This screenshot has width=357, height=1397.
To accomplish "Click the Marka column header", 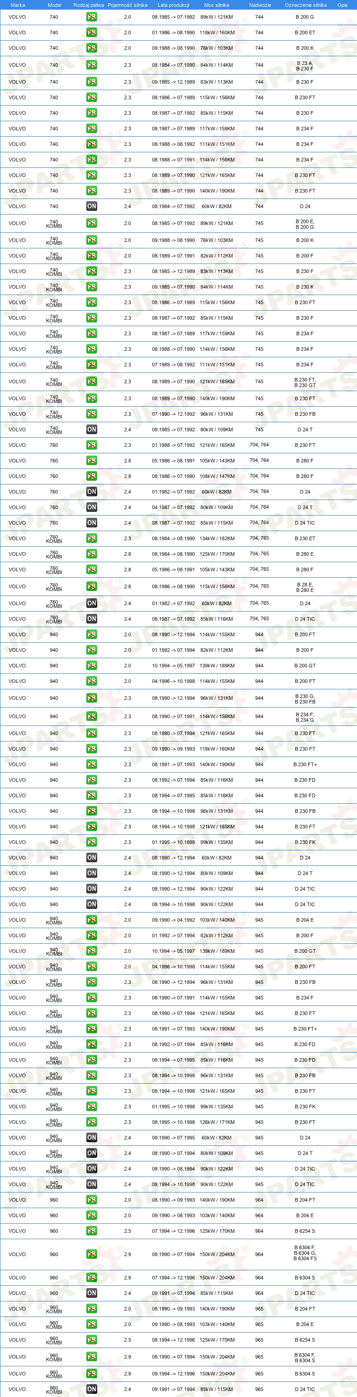I will (x=18, y=5).
